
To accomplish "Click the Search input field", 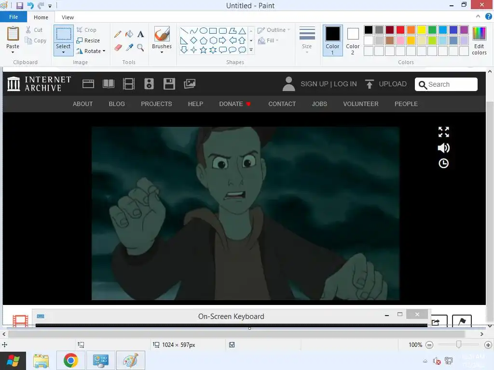I will point(446,84).
